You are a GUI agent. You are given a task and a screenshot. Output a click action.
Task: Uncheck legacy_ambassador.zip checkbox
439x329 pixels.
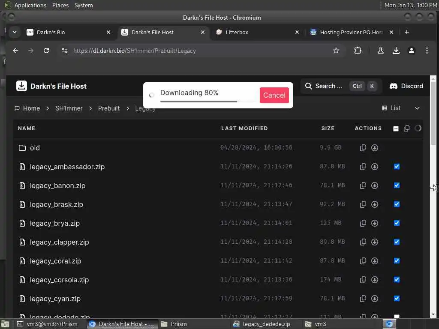pos(397,167)
